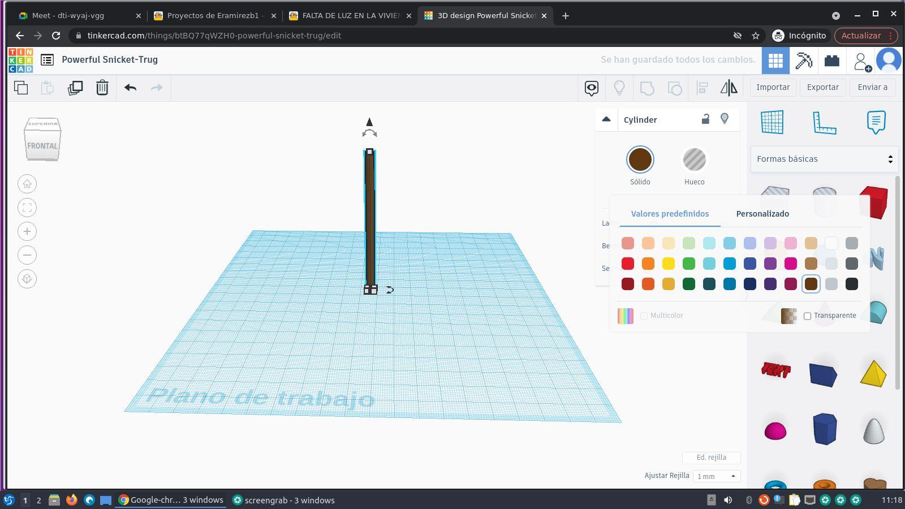Switch to Proyectos de Eramirezb1 tab
This screenshot has width=905, height=509.
point(214,16)
